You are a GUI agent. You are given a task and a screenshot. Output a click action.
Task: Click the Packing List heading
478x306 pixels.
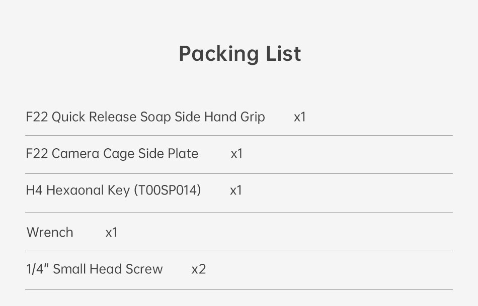click(x=240, y=54)
